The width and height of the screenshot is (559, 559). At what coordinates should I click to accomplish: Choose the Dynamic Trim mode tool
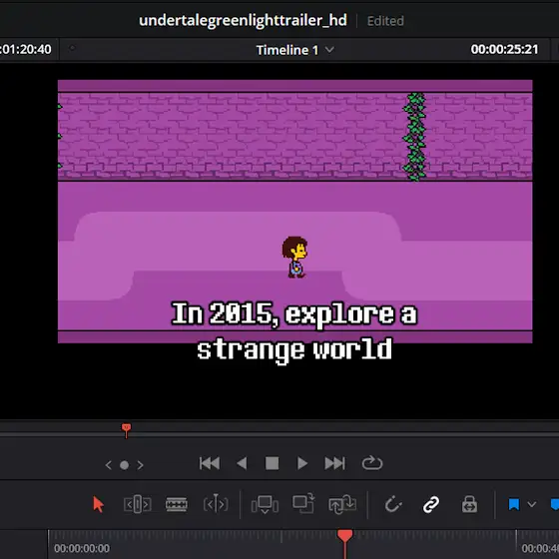(x=177, y=505)
